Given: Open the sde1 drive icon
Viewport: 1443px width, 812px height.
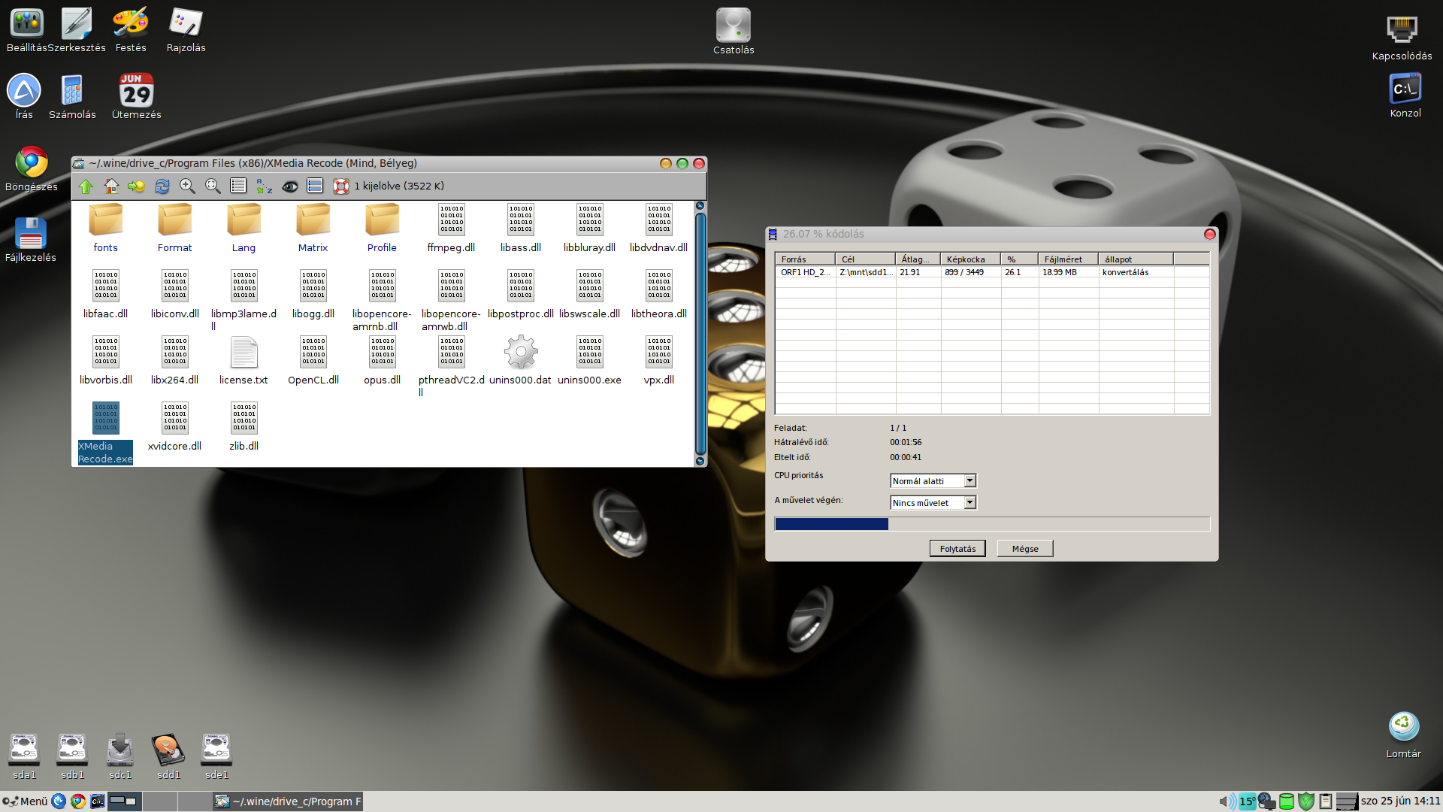Looking at the screenshot, I should pyautogui.click(x=216, y=756).
